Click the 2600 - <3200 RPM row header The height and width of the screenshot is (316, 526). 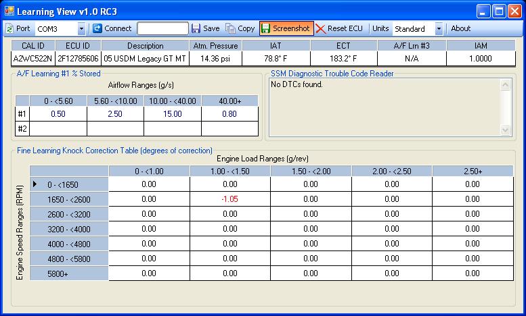pos(69,214)
